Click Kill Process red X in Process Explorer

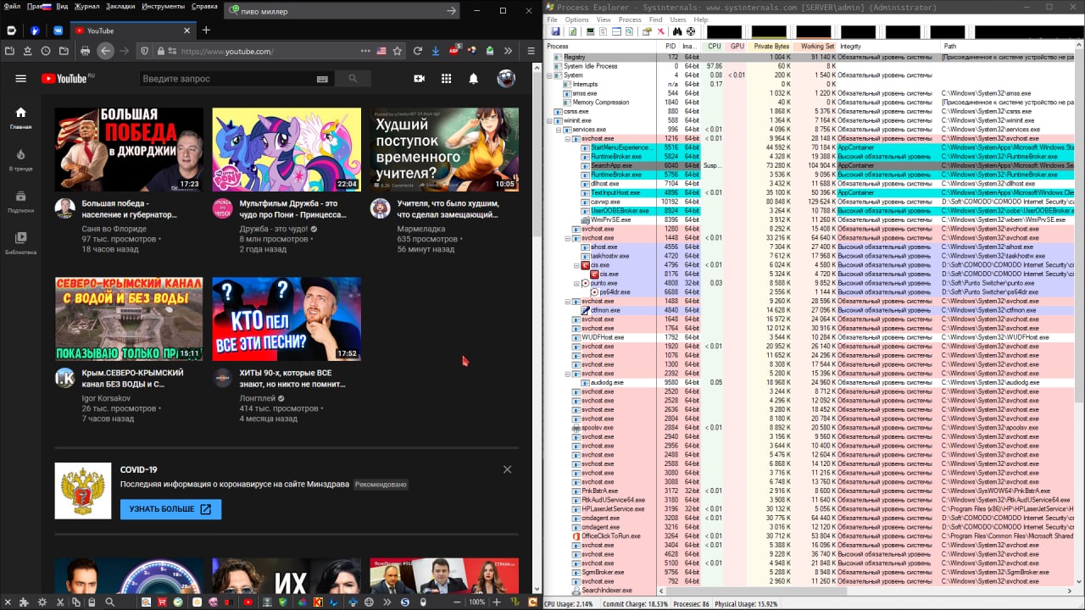click(660, 32)
